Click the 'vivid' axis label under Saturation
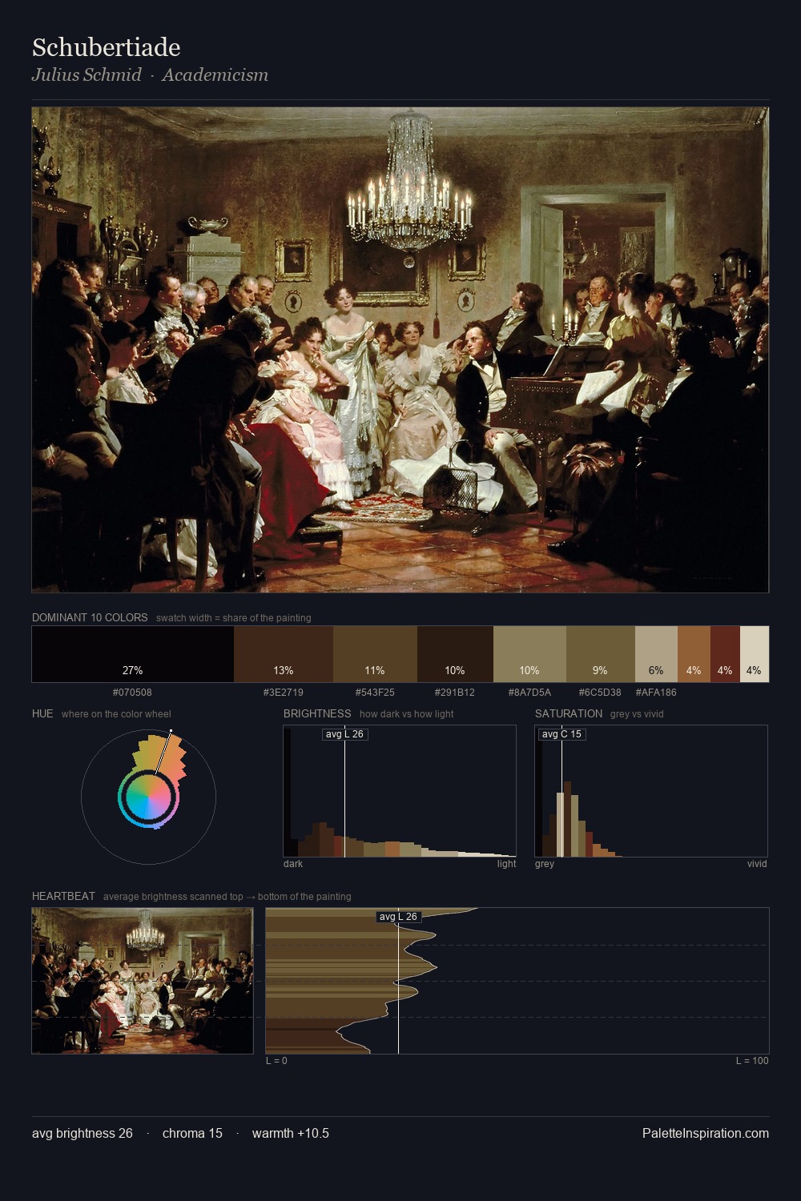 [757, 864]
